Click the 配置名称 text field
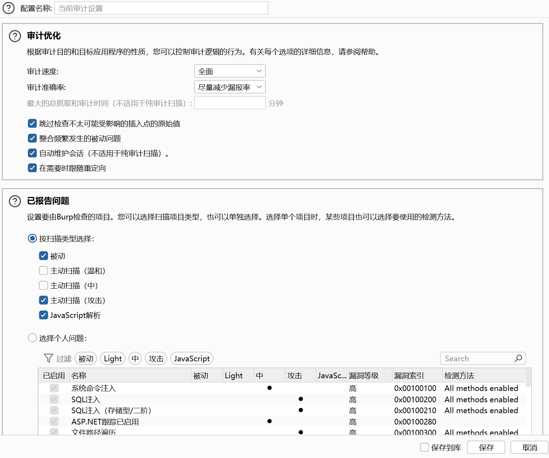Image resolution: width=549 pixels, height=458 pixels. (161, 8)
